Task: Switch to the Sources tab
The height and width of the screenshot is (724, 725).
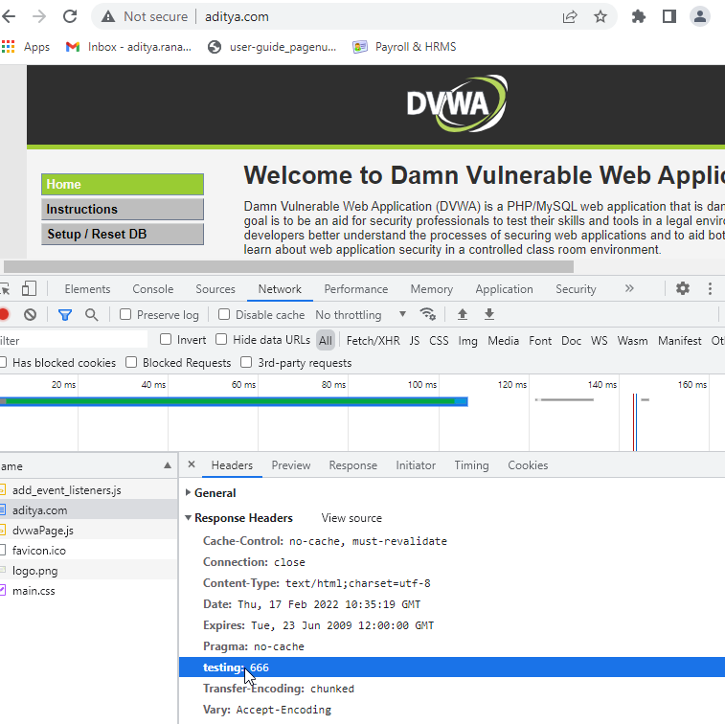Action: 215,289
